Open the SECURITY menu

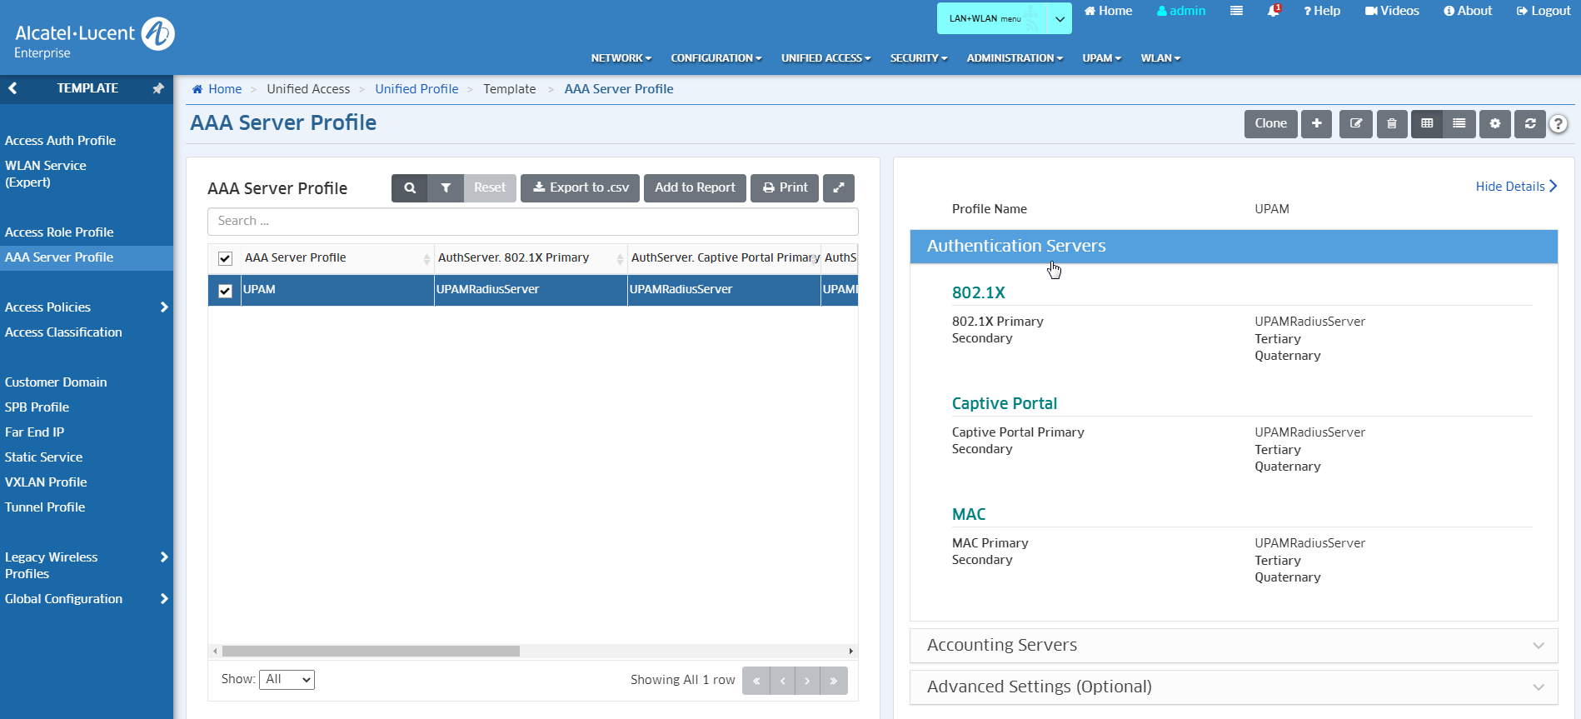pyautogui.click(x=918, y=58)
